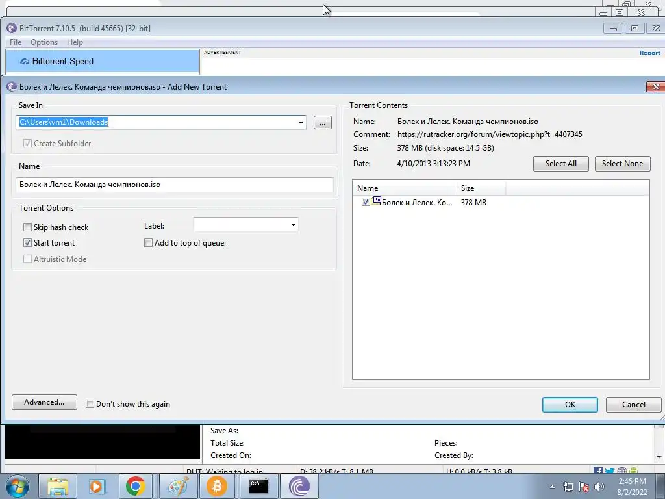Enable Add to top of queue
The image size is (665, 499).
click(x=148, y=243)
